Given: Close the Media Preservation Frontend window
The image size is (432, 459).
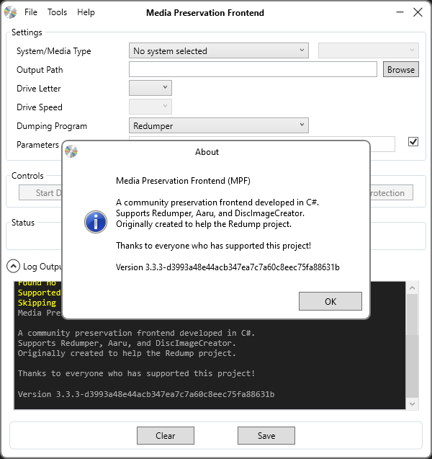Looking at the screenshot, I should click(418, 12).
